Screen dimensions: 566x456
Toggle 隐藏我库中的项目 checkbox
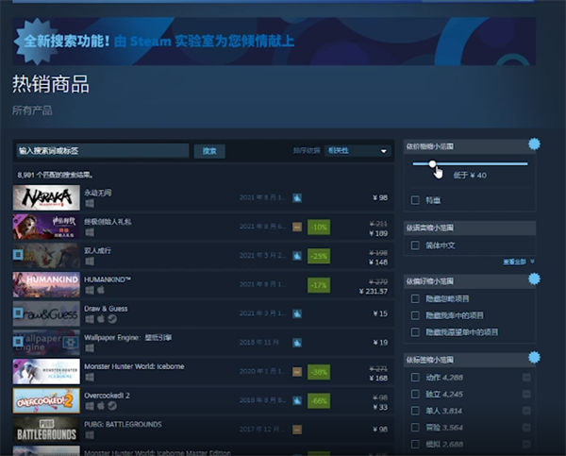[415, 315]
